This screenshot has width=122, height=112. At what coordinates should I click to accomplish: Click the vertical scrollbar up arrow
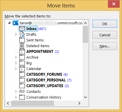pyautogui.click(x=85, y=23)
